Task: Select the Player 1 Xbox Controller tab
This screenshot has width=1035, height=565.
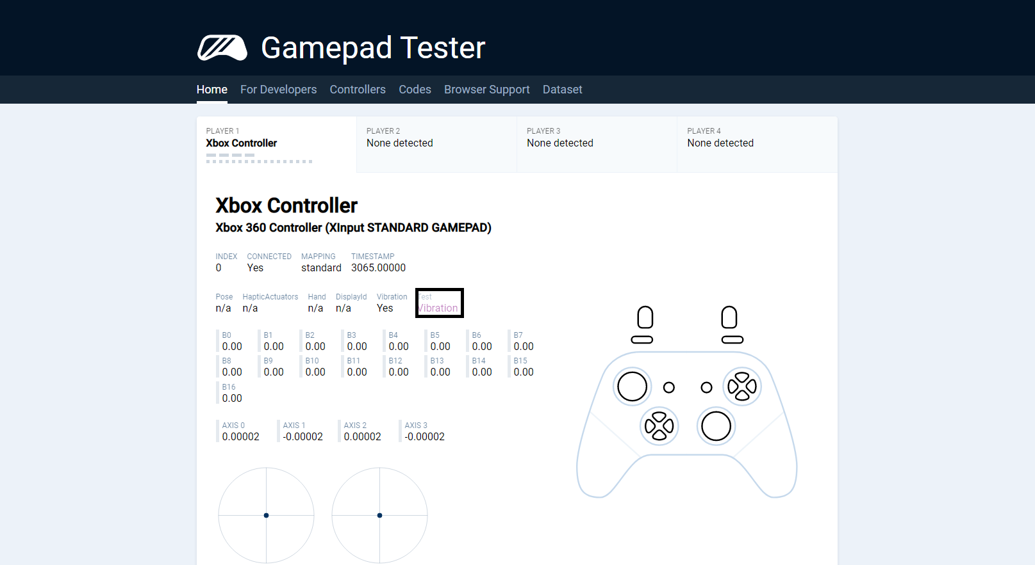Action: click(x=276, y=145)
